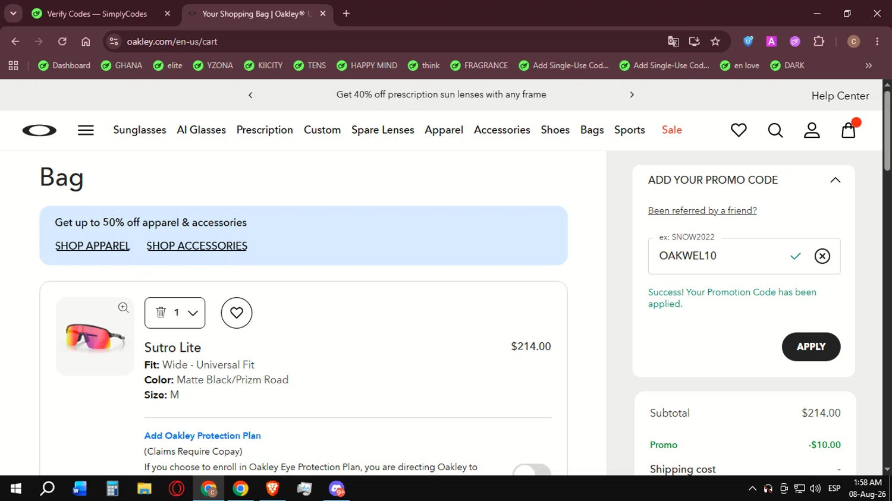Screen dimensions: 892x501
Task: Open the Sunglasses menu
Action: 140,130
